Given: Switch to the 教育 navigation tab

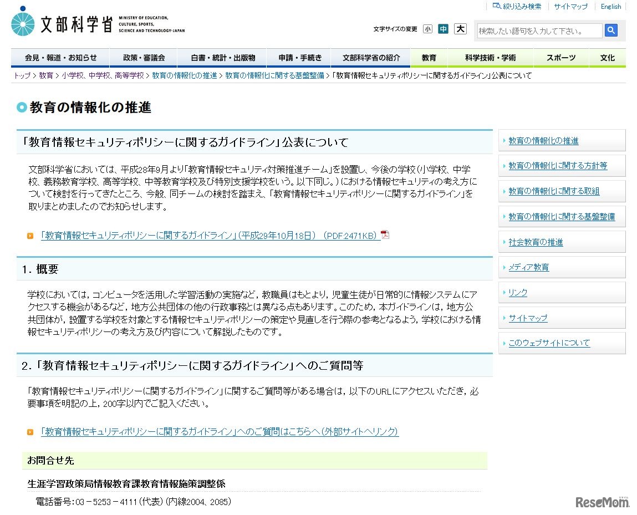Looking at the screenshot, I should point(429,57).
